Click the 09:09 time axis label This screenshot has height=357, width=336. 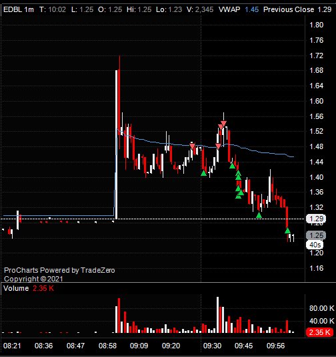coord(139,346)
